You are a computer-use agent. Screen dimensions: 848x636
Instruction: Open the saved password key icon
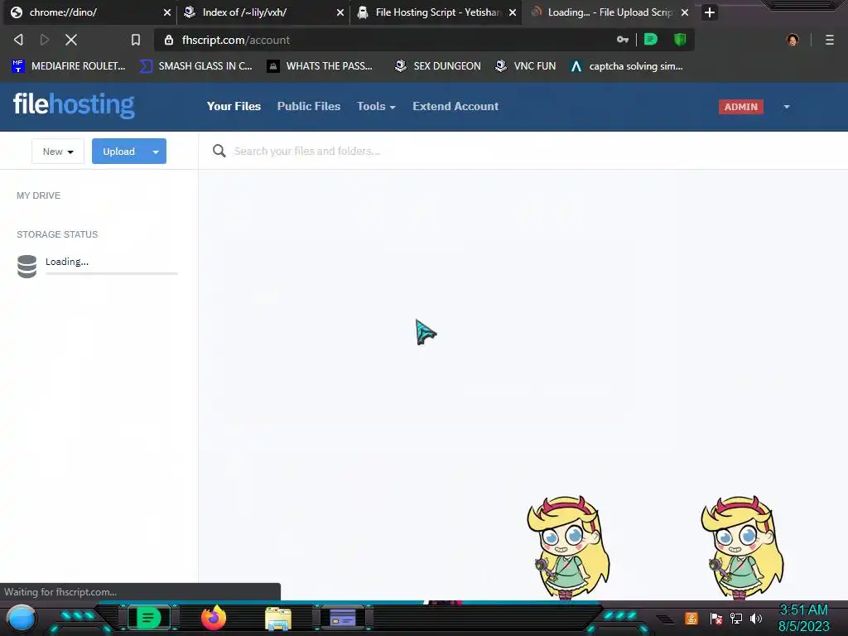coord(623,40)
